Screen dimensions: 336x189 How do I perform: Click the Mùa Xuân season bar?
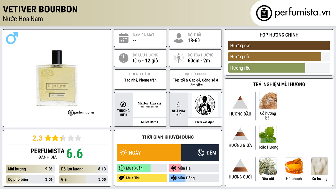pyautogui.click(x=142, y=168)
